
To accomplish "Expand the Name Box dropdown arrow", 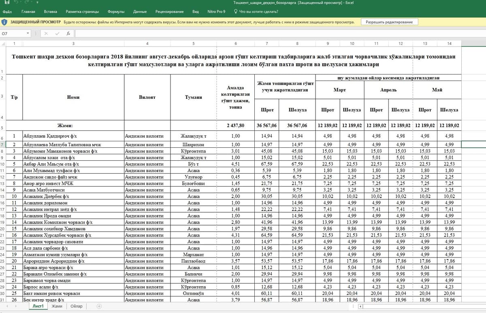I will click(28, 34).
